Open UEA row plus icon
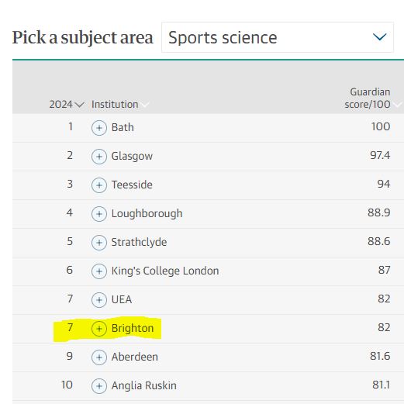Viewport: 404px width, 404px height. tap(99, 300)
